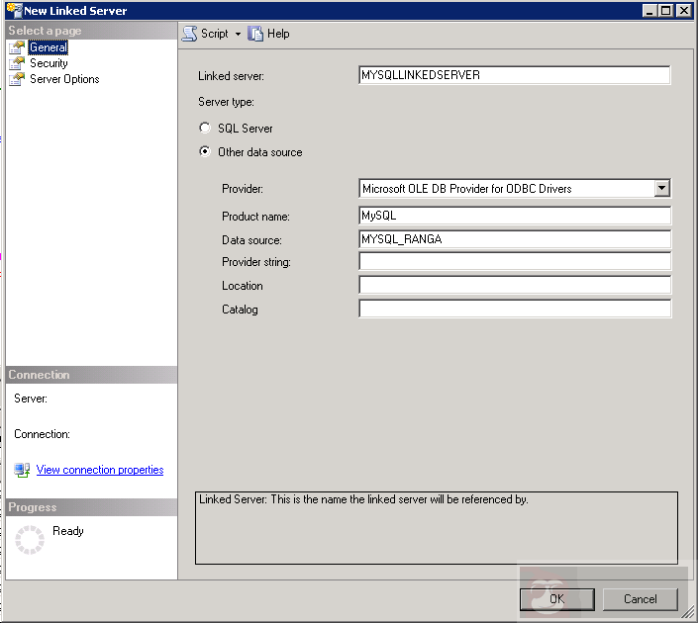Click the Linked server name field

tap(514, 75)
